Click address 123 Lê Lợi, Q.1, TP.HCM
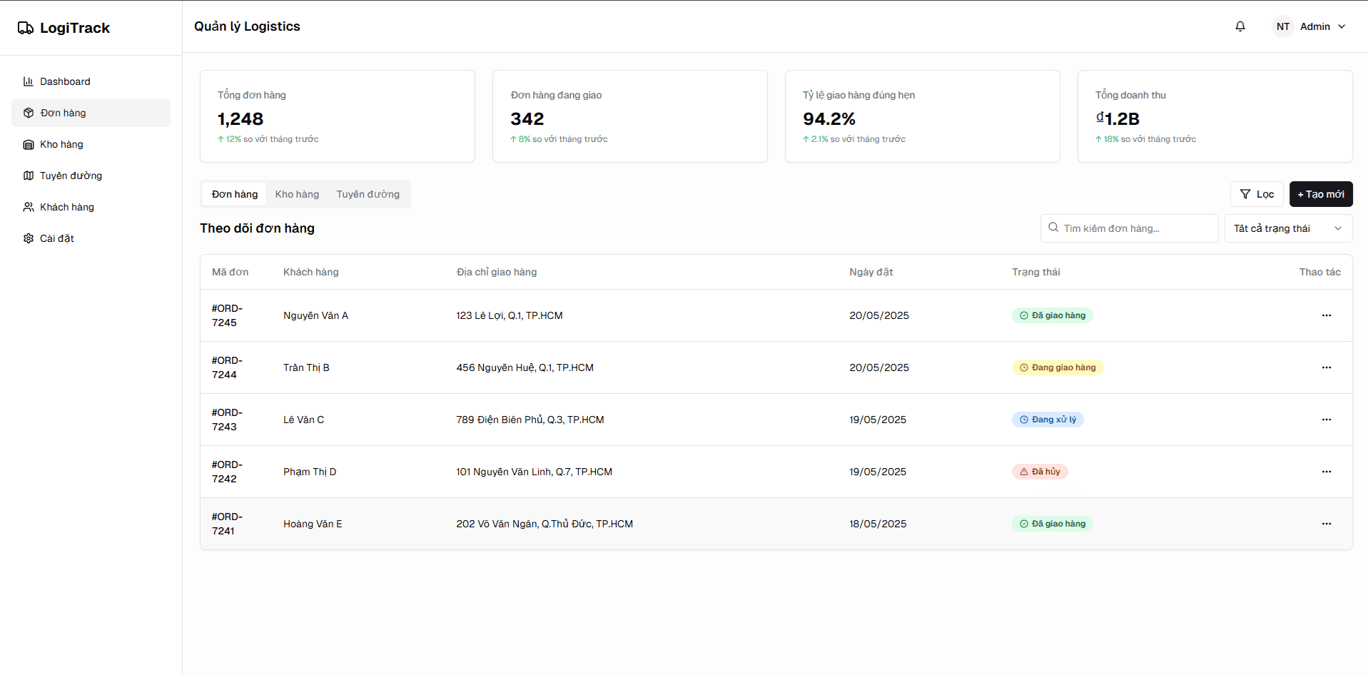This screenshot has width=1368, height=675. tap(510, 315)
